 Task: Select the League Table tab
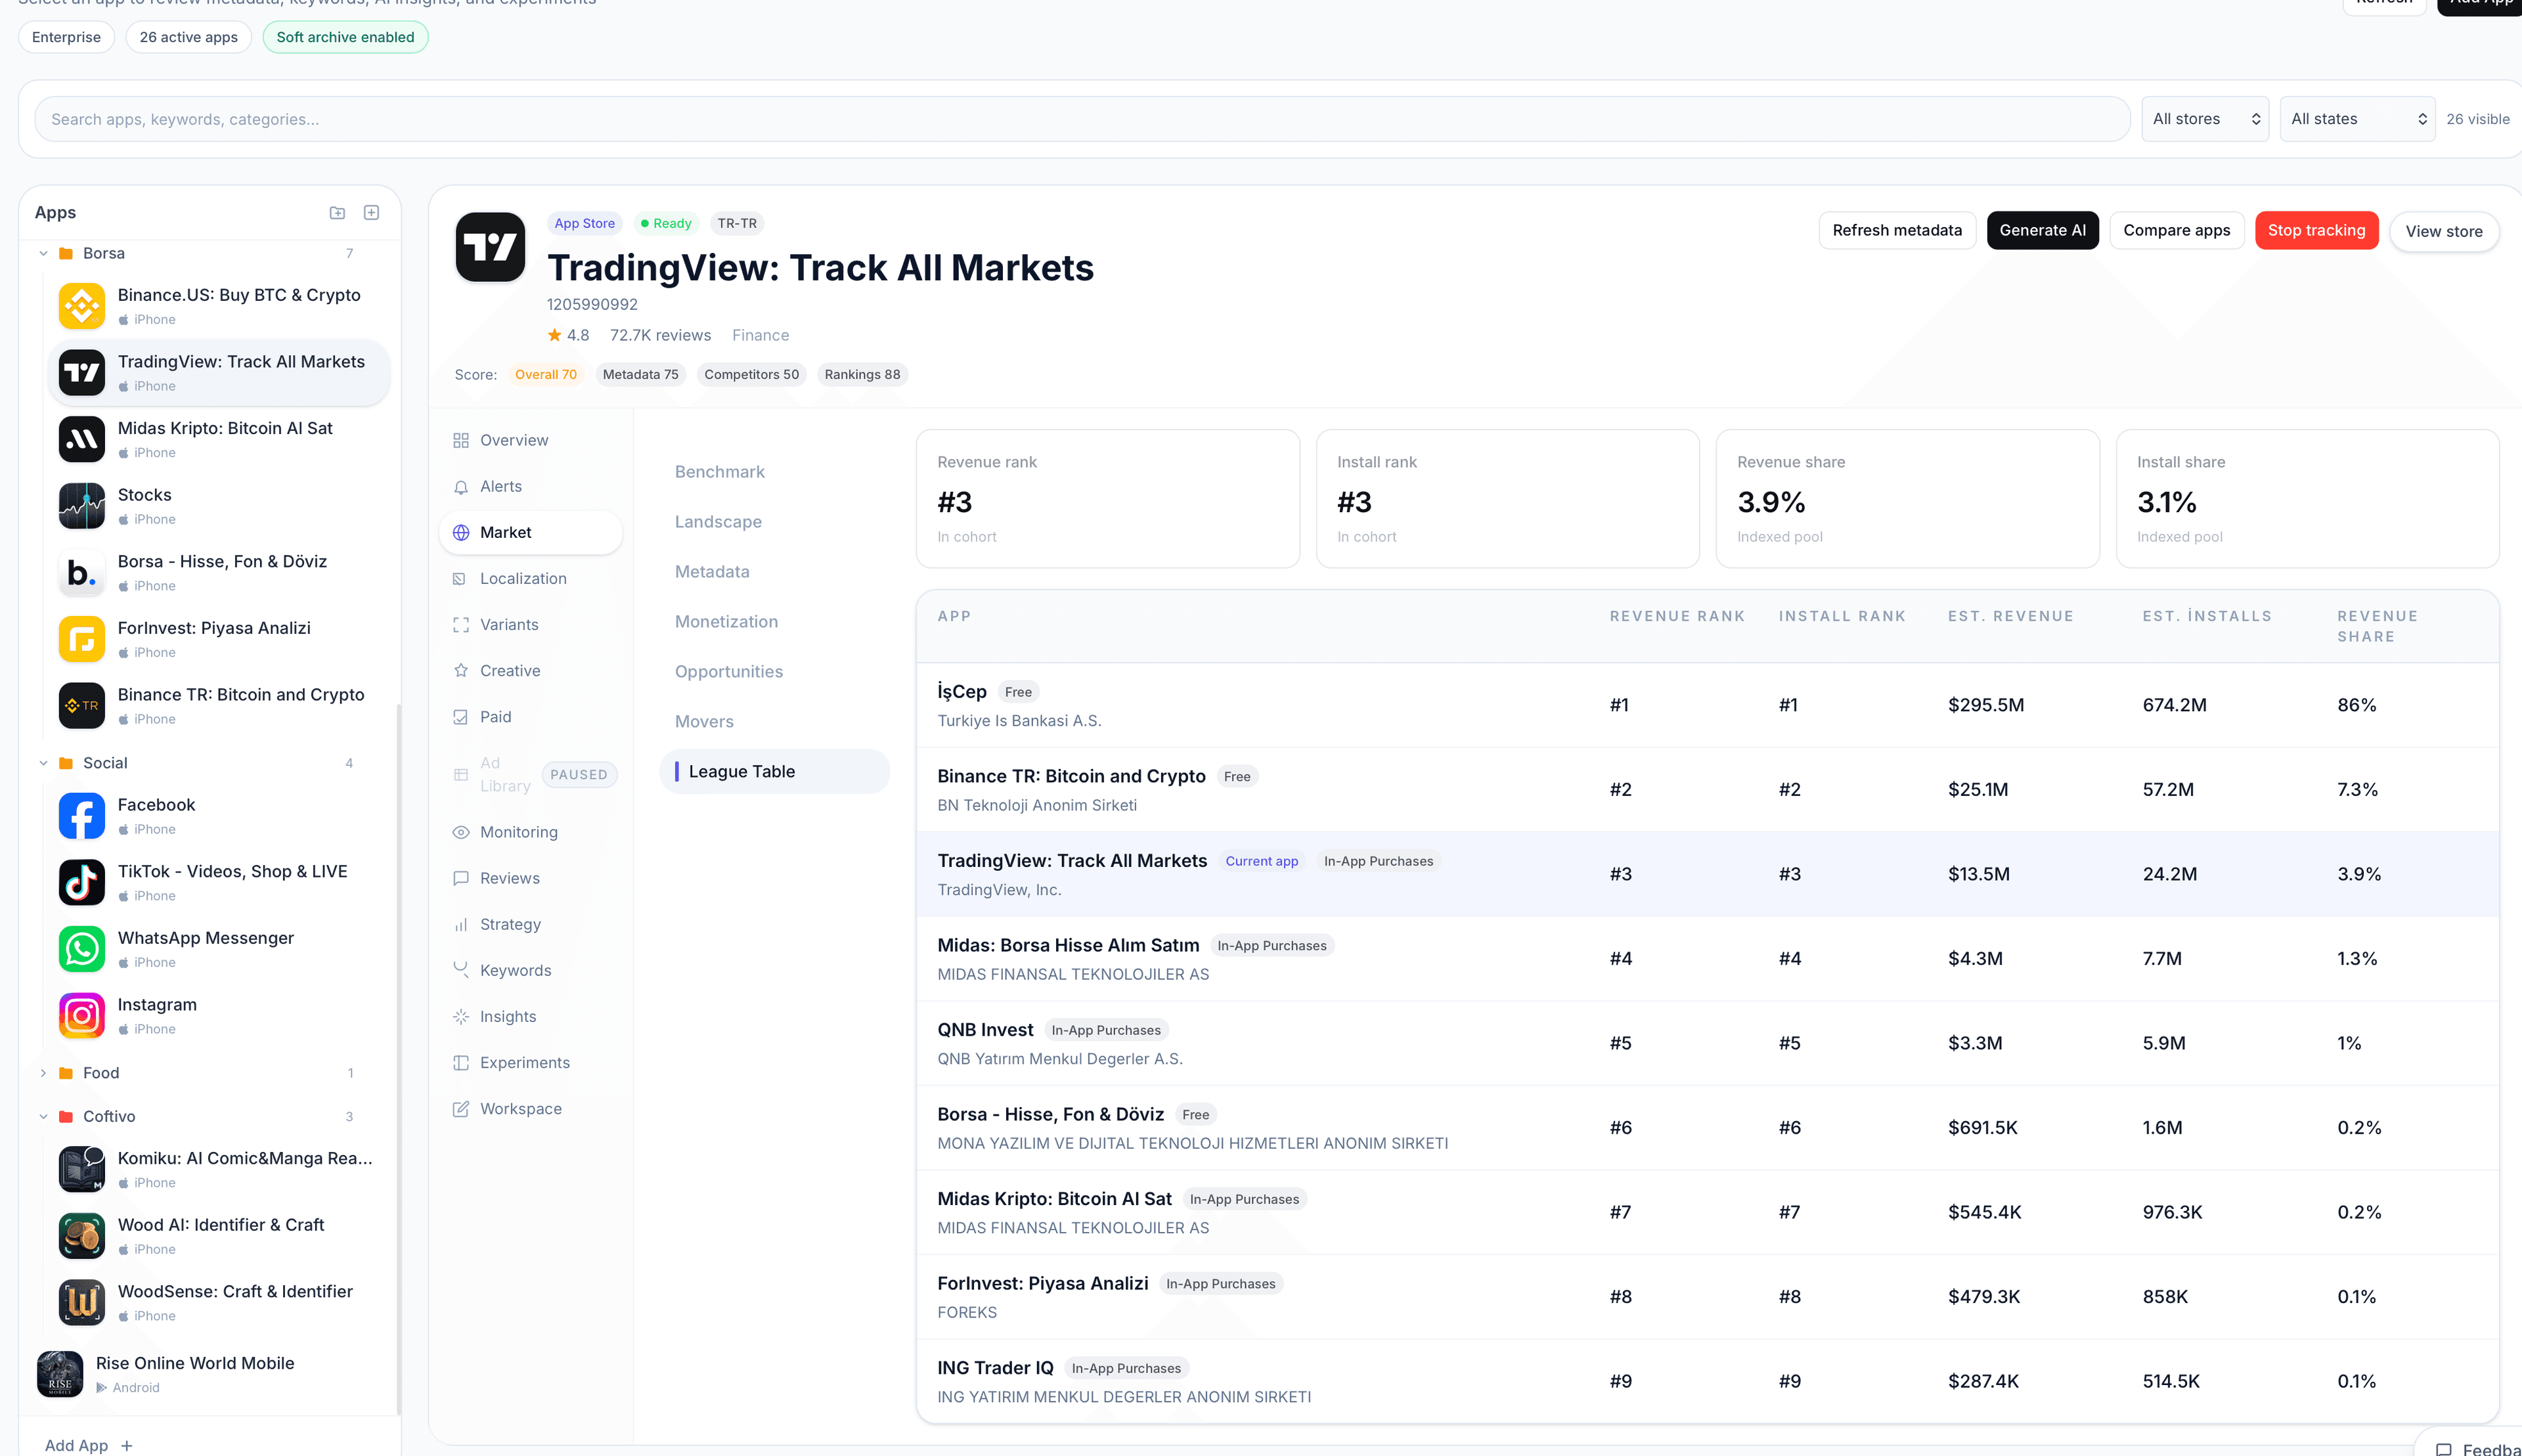point(774,771)
